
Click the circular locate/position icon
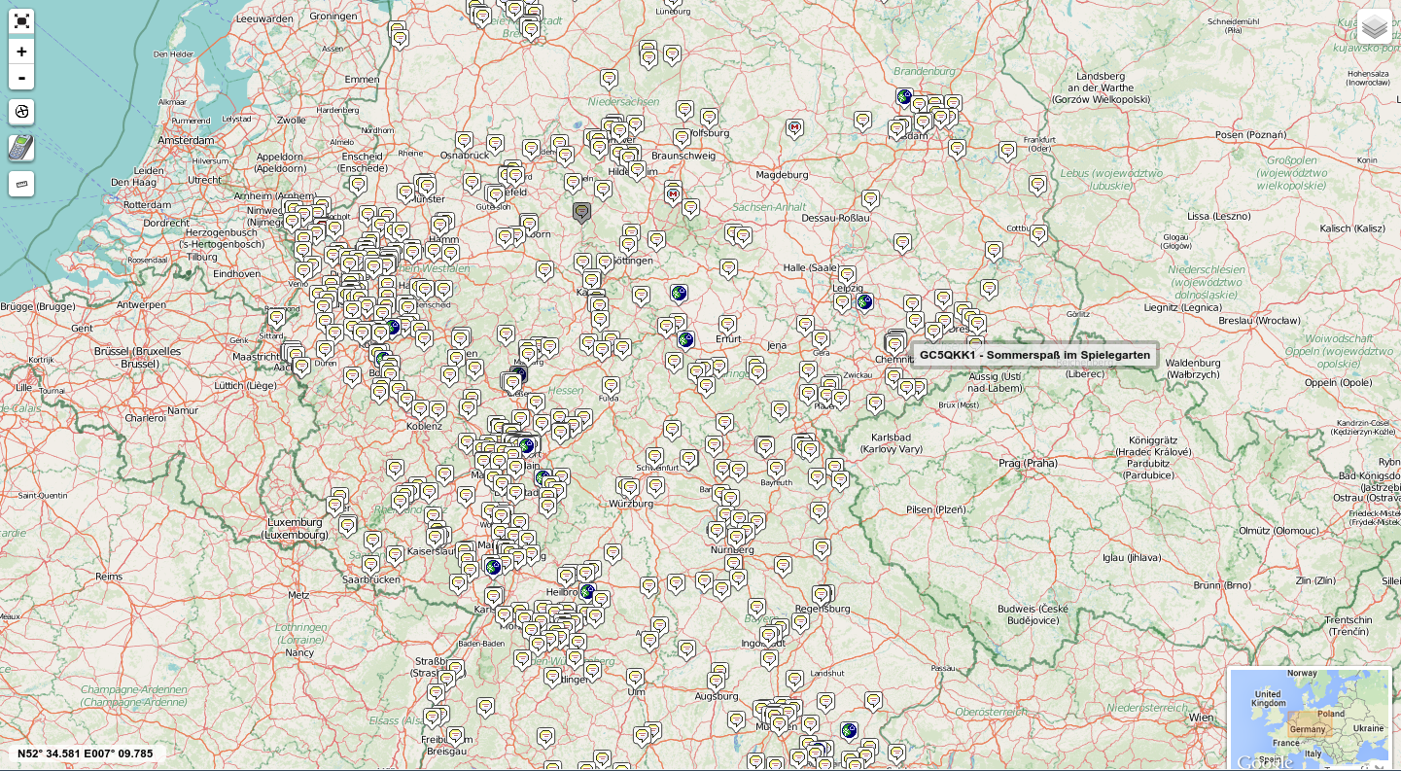click(21, 112)
